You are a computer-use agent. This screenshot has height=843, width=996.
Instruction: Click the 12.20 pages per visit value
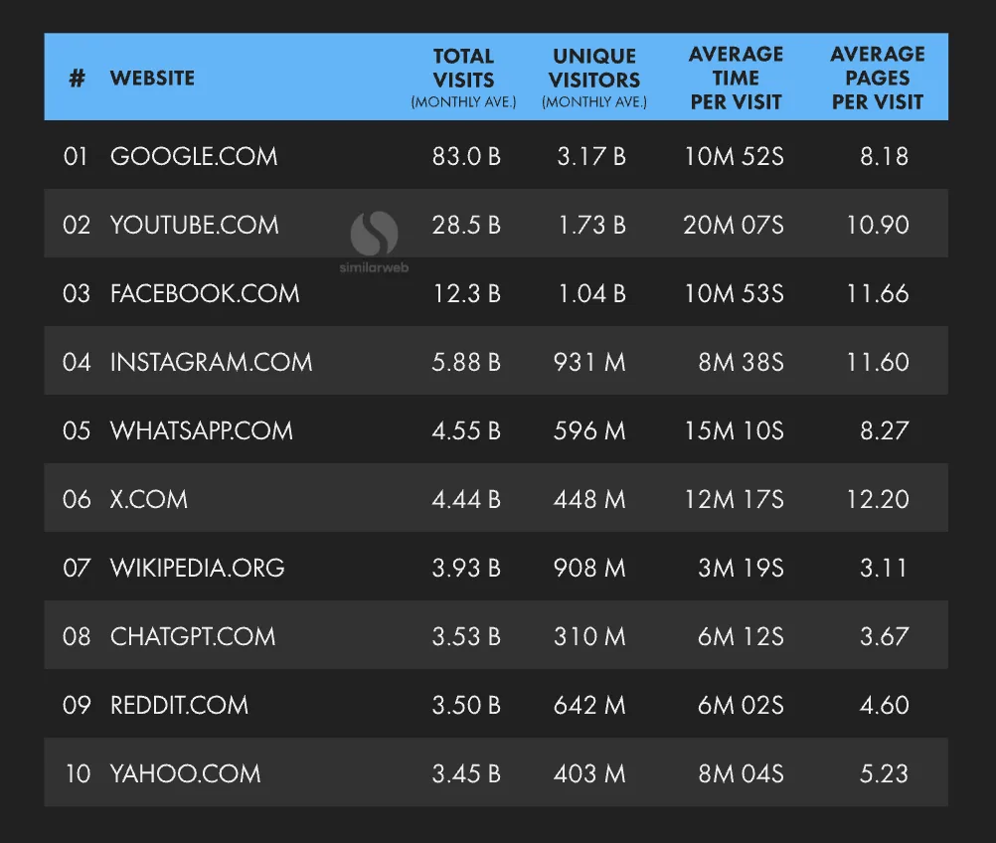point(878,499)
